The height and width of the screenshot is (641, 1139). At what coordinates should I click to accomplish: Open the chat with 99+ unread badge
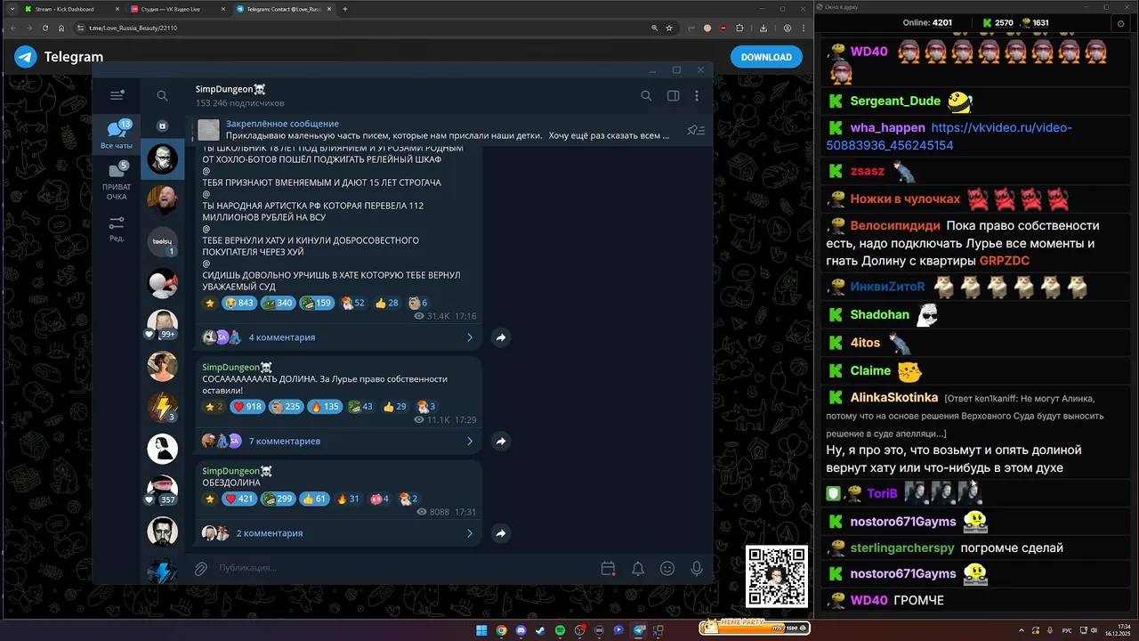[163, 324]
